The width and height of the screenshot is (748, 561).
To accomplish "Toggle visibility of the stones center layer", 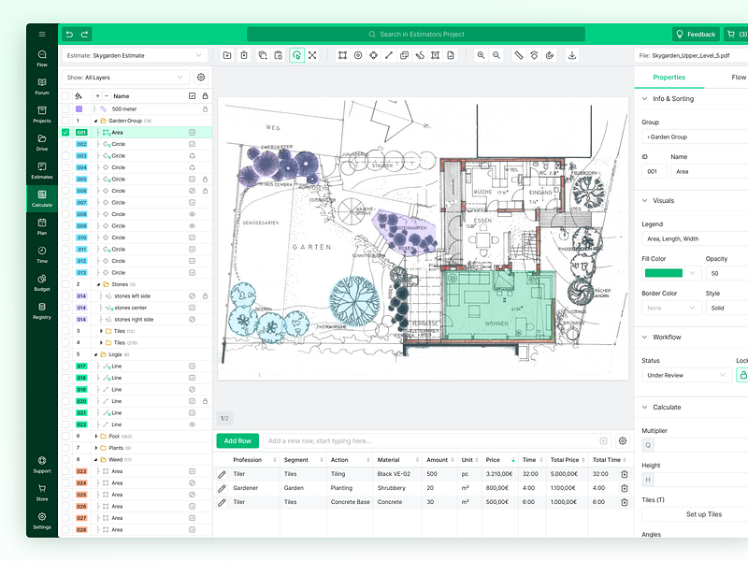I will 193,308.
